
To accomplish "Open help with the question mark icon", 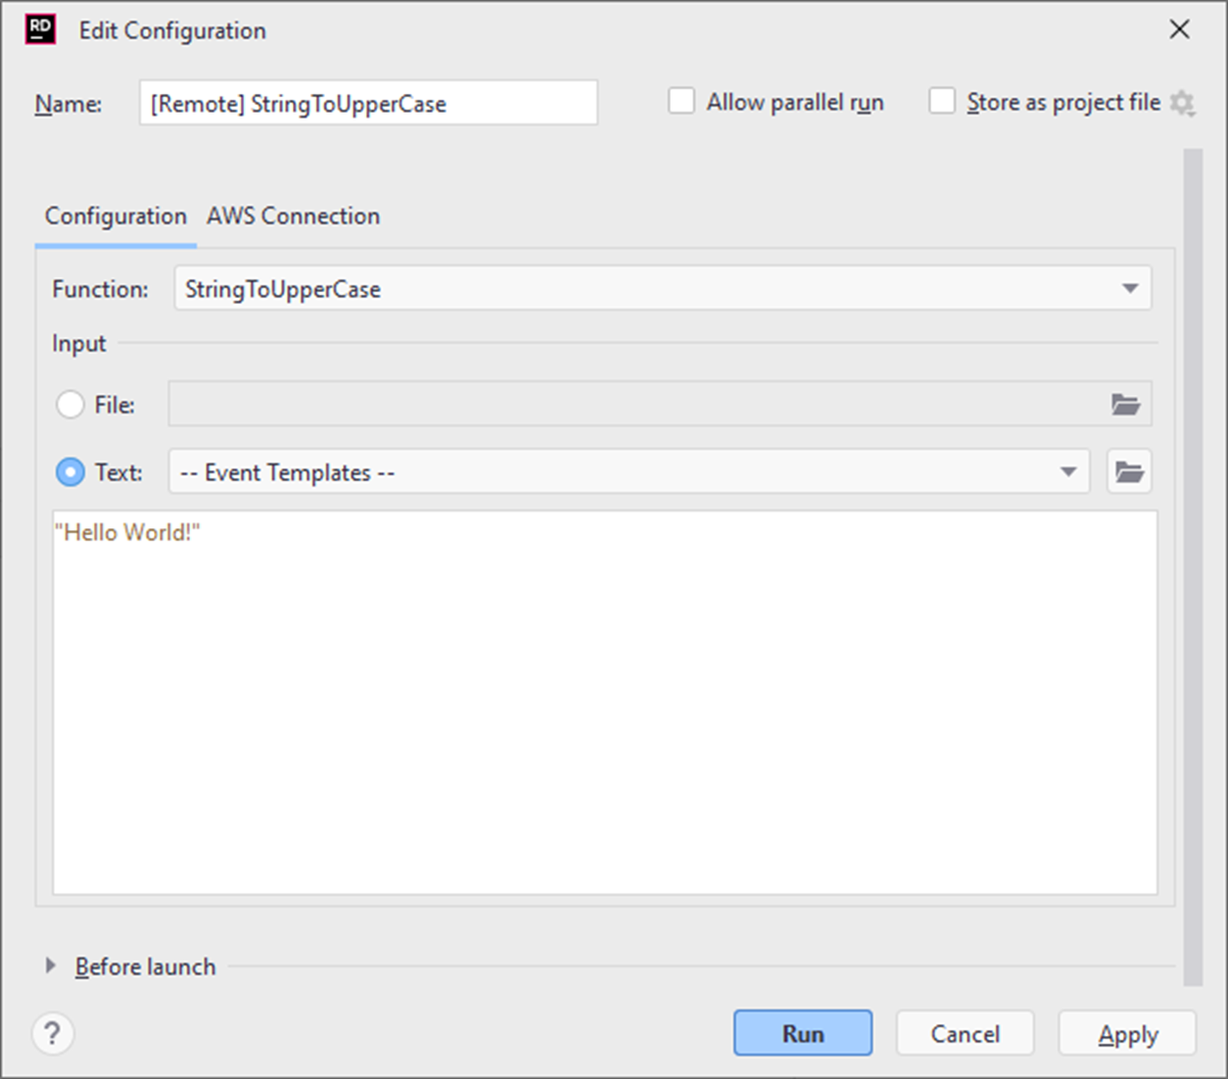I will point(53,1033).
